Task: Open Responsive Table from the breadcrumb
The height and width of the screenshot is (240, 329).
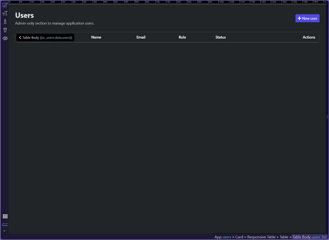Action: click(261, 237)
